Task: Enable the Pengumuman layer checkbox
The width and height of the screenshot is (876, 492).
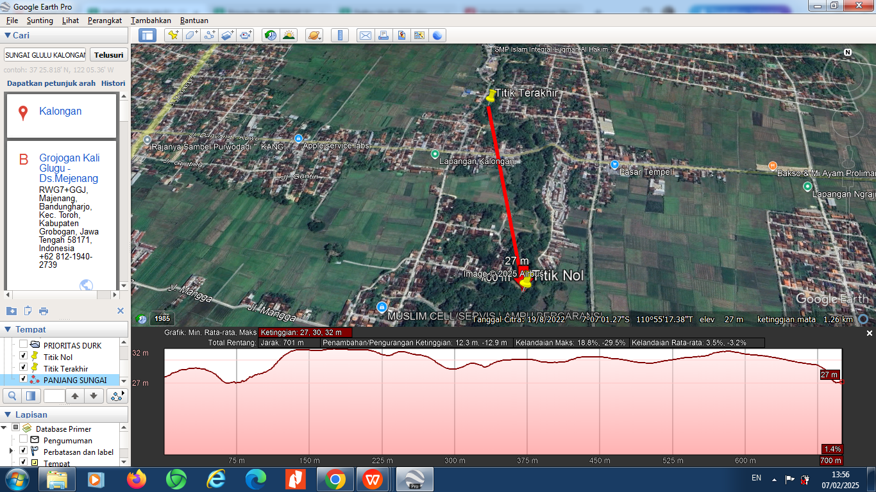Action: (x=23, y=439)
